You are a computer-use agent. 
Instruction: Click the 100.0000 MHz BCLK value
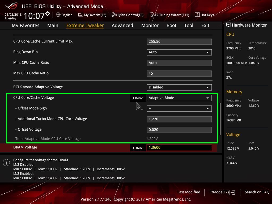(237, 63)
